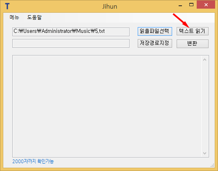Click the 읽을파일선택 button

point(155,31)
